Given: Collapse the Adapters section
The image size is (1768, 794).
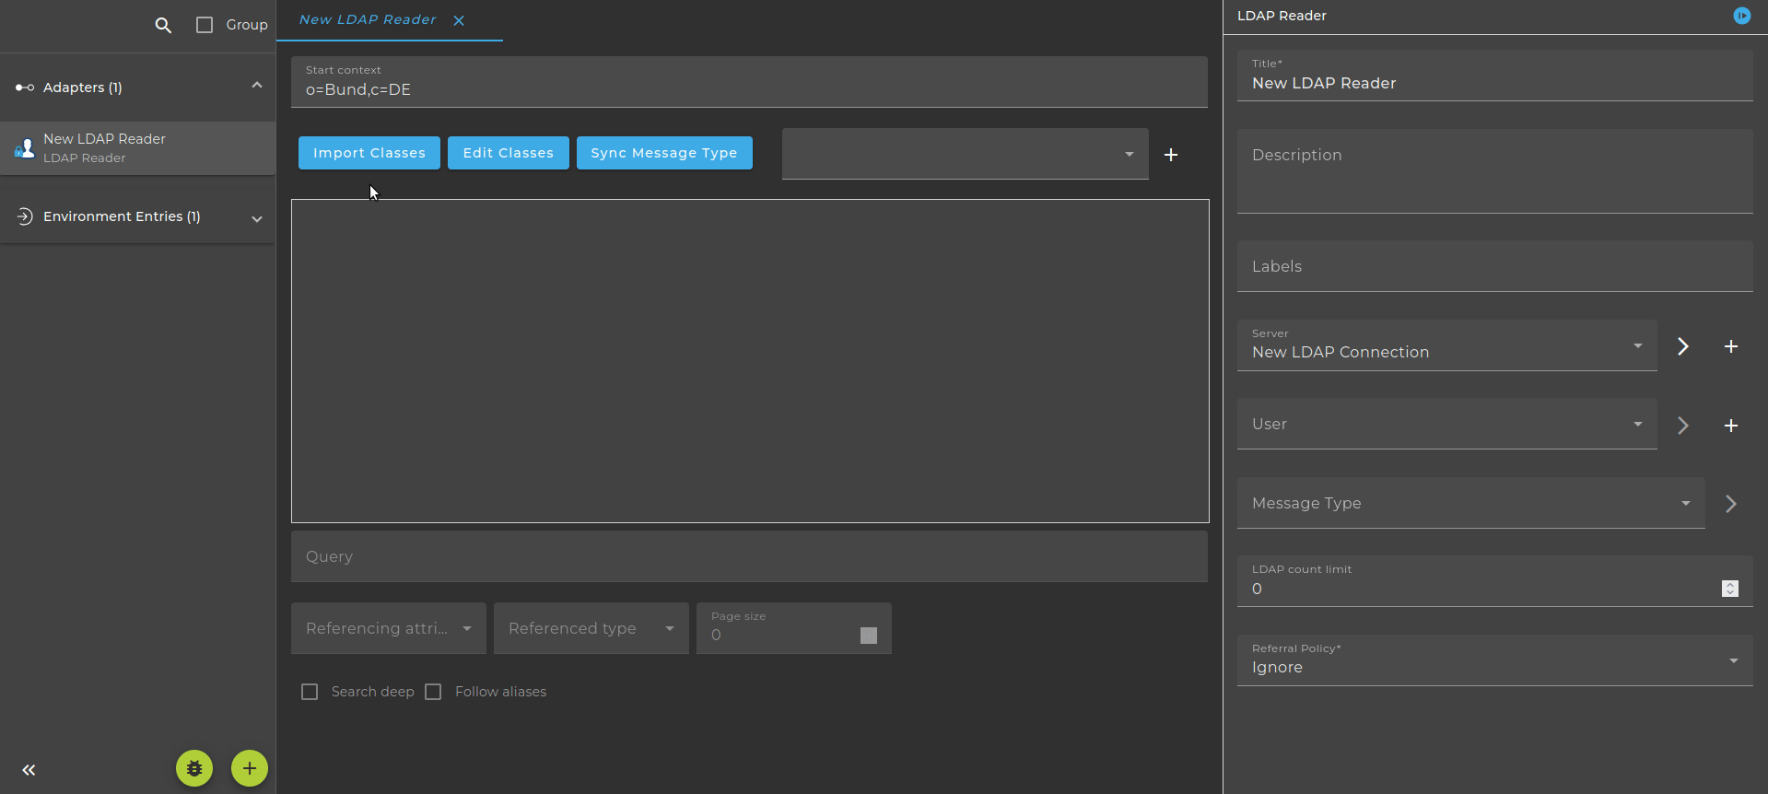Looking at the screenshot, I should pos(257,86).
